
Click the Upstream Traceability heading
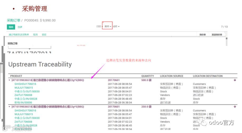40,64
